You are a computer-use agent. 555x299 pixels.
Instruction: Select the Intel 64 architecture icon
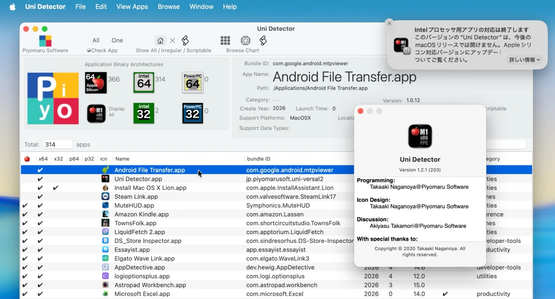tap(144, 83)
